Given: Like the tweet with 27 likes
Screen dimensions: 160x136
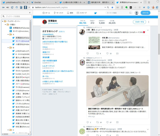Looking at the screenshot, I should 107,122.
